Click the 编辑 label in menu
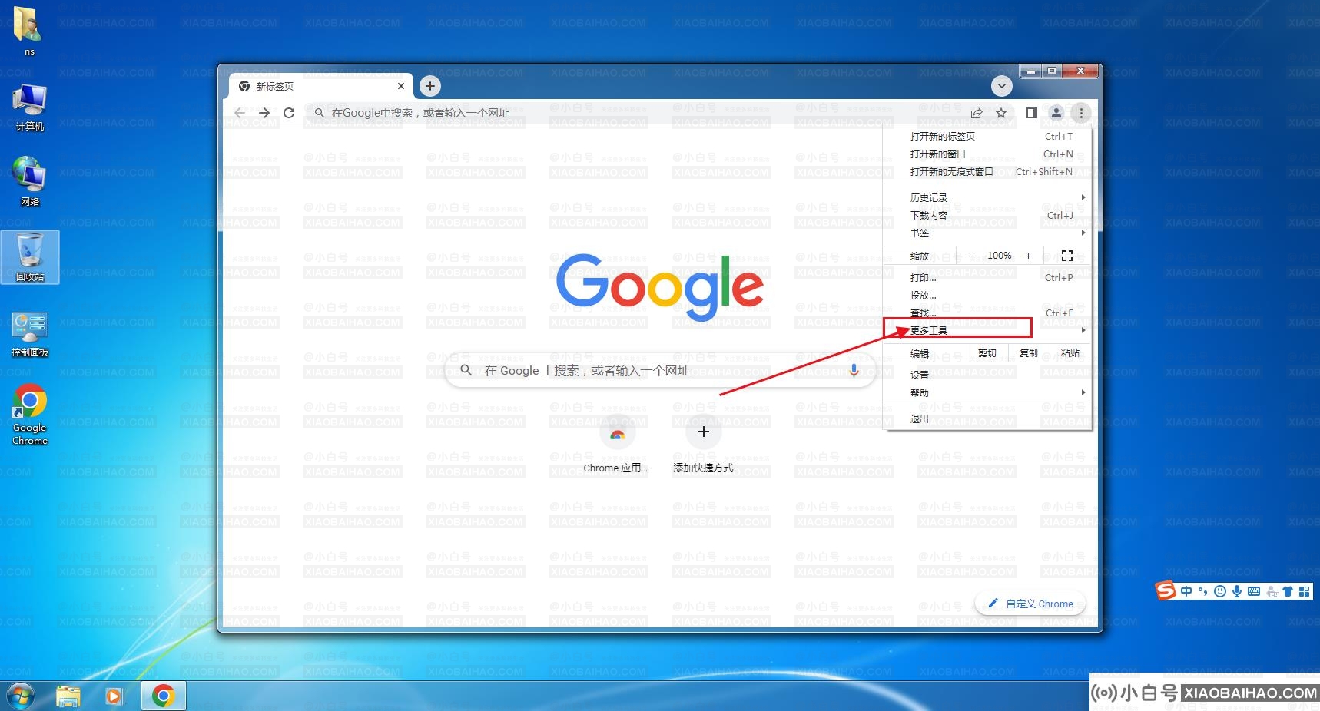The height and width of the screenshot is (711, 1320). coord(920,353)
